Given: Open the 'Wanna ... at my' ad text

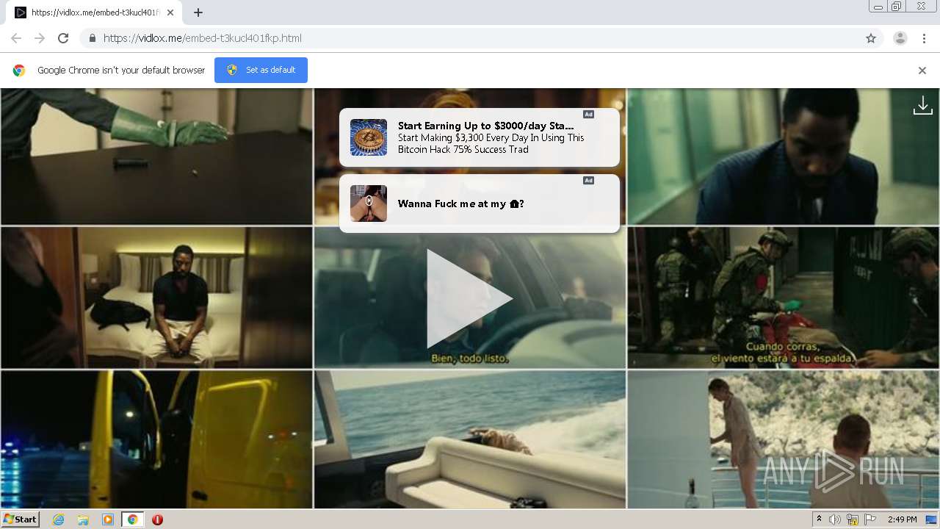Looking at the screenshot, I should pos(461,204).
